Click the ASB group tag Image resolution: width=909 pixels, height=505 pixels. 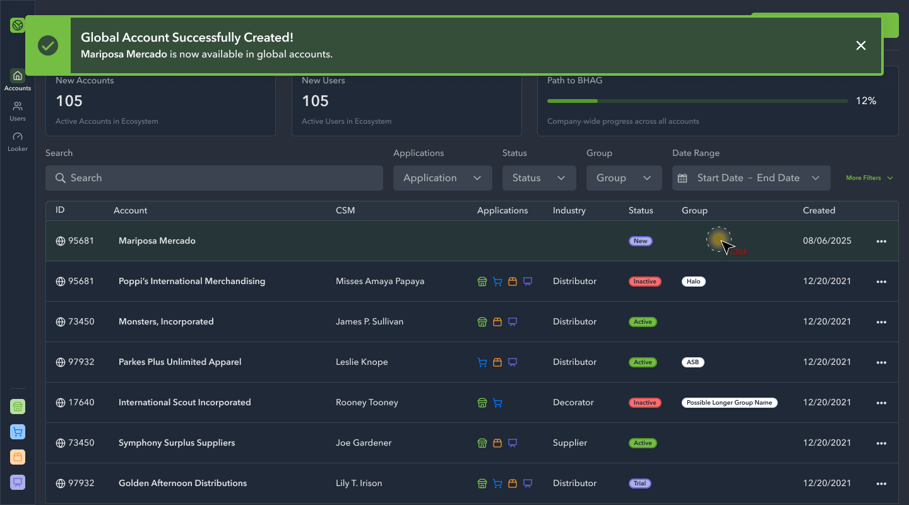point(693,362)
